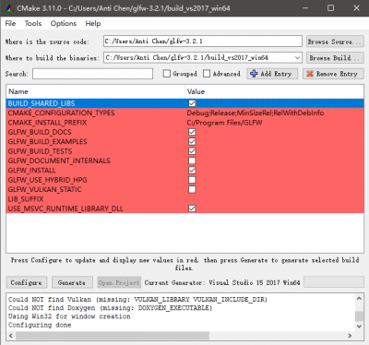Click the horizontal scroll right arrow
The width and height of the screenshot is (369, 345).
click(x=350, y=336)
